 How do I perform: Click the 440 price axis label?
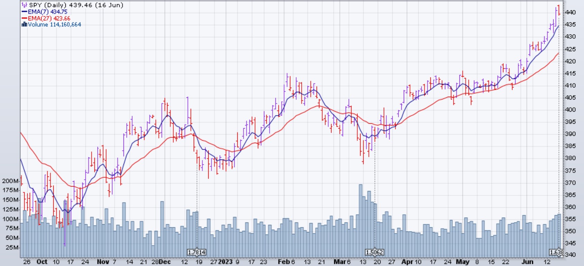[x=570, y=12]
